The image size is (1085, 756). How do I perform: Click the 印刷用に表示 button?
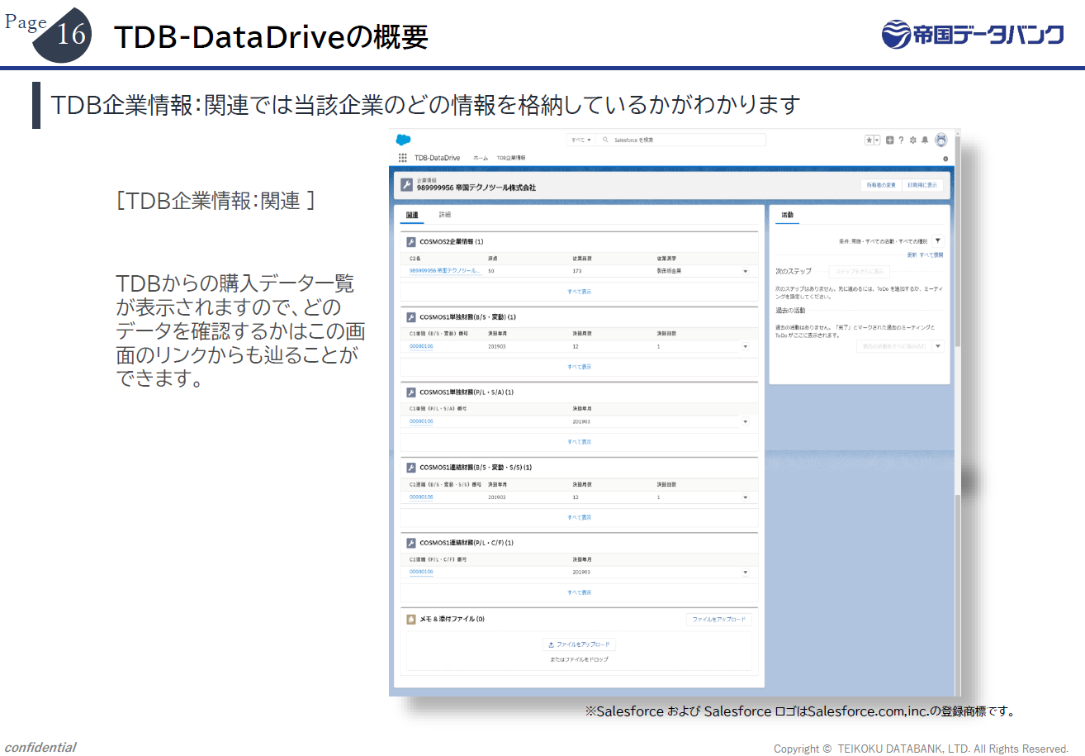[x=922, y=185]
